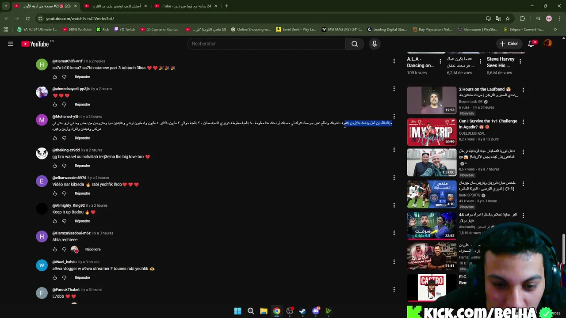Open the '2 Hours on the Laufband' thumbnail
Image resolution: width=566 pixels, height=318 pixels.
(x=432, y=100)
